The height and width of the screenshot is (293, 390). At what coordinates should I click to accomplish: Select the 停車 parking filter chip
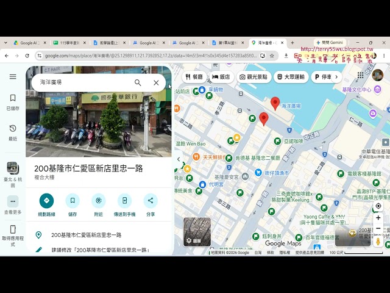pyautogui.click(x=322, y=77)
